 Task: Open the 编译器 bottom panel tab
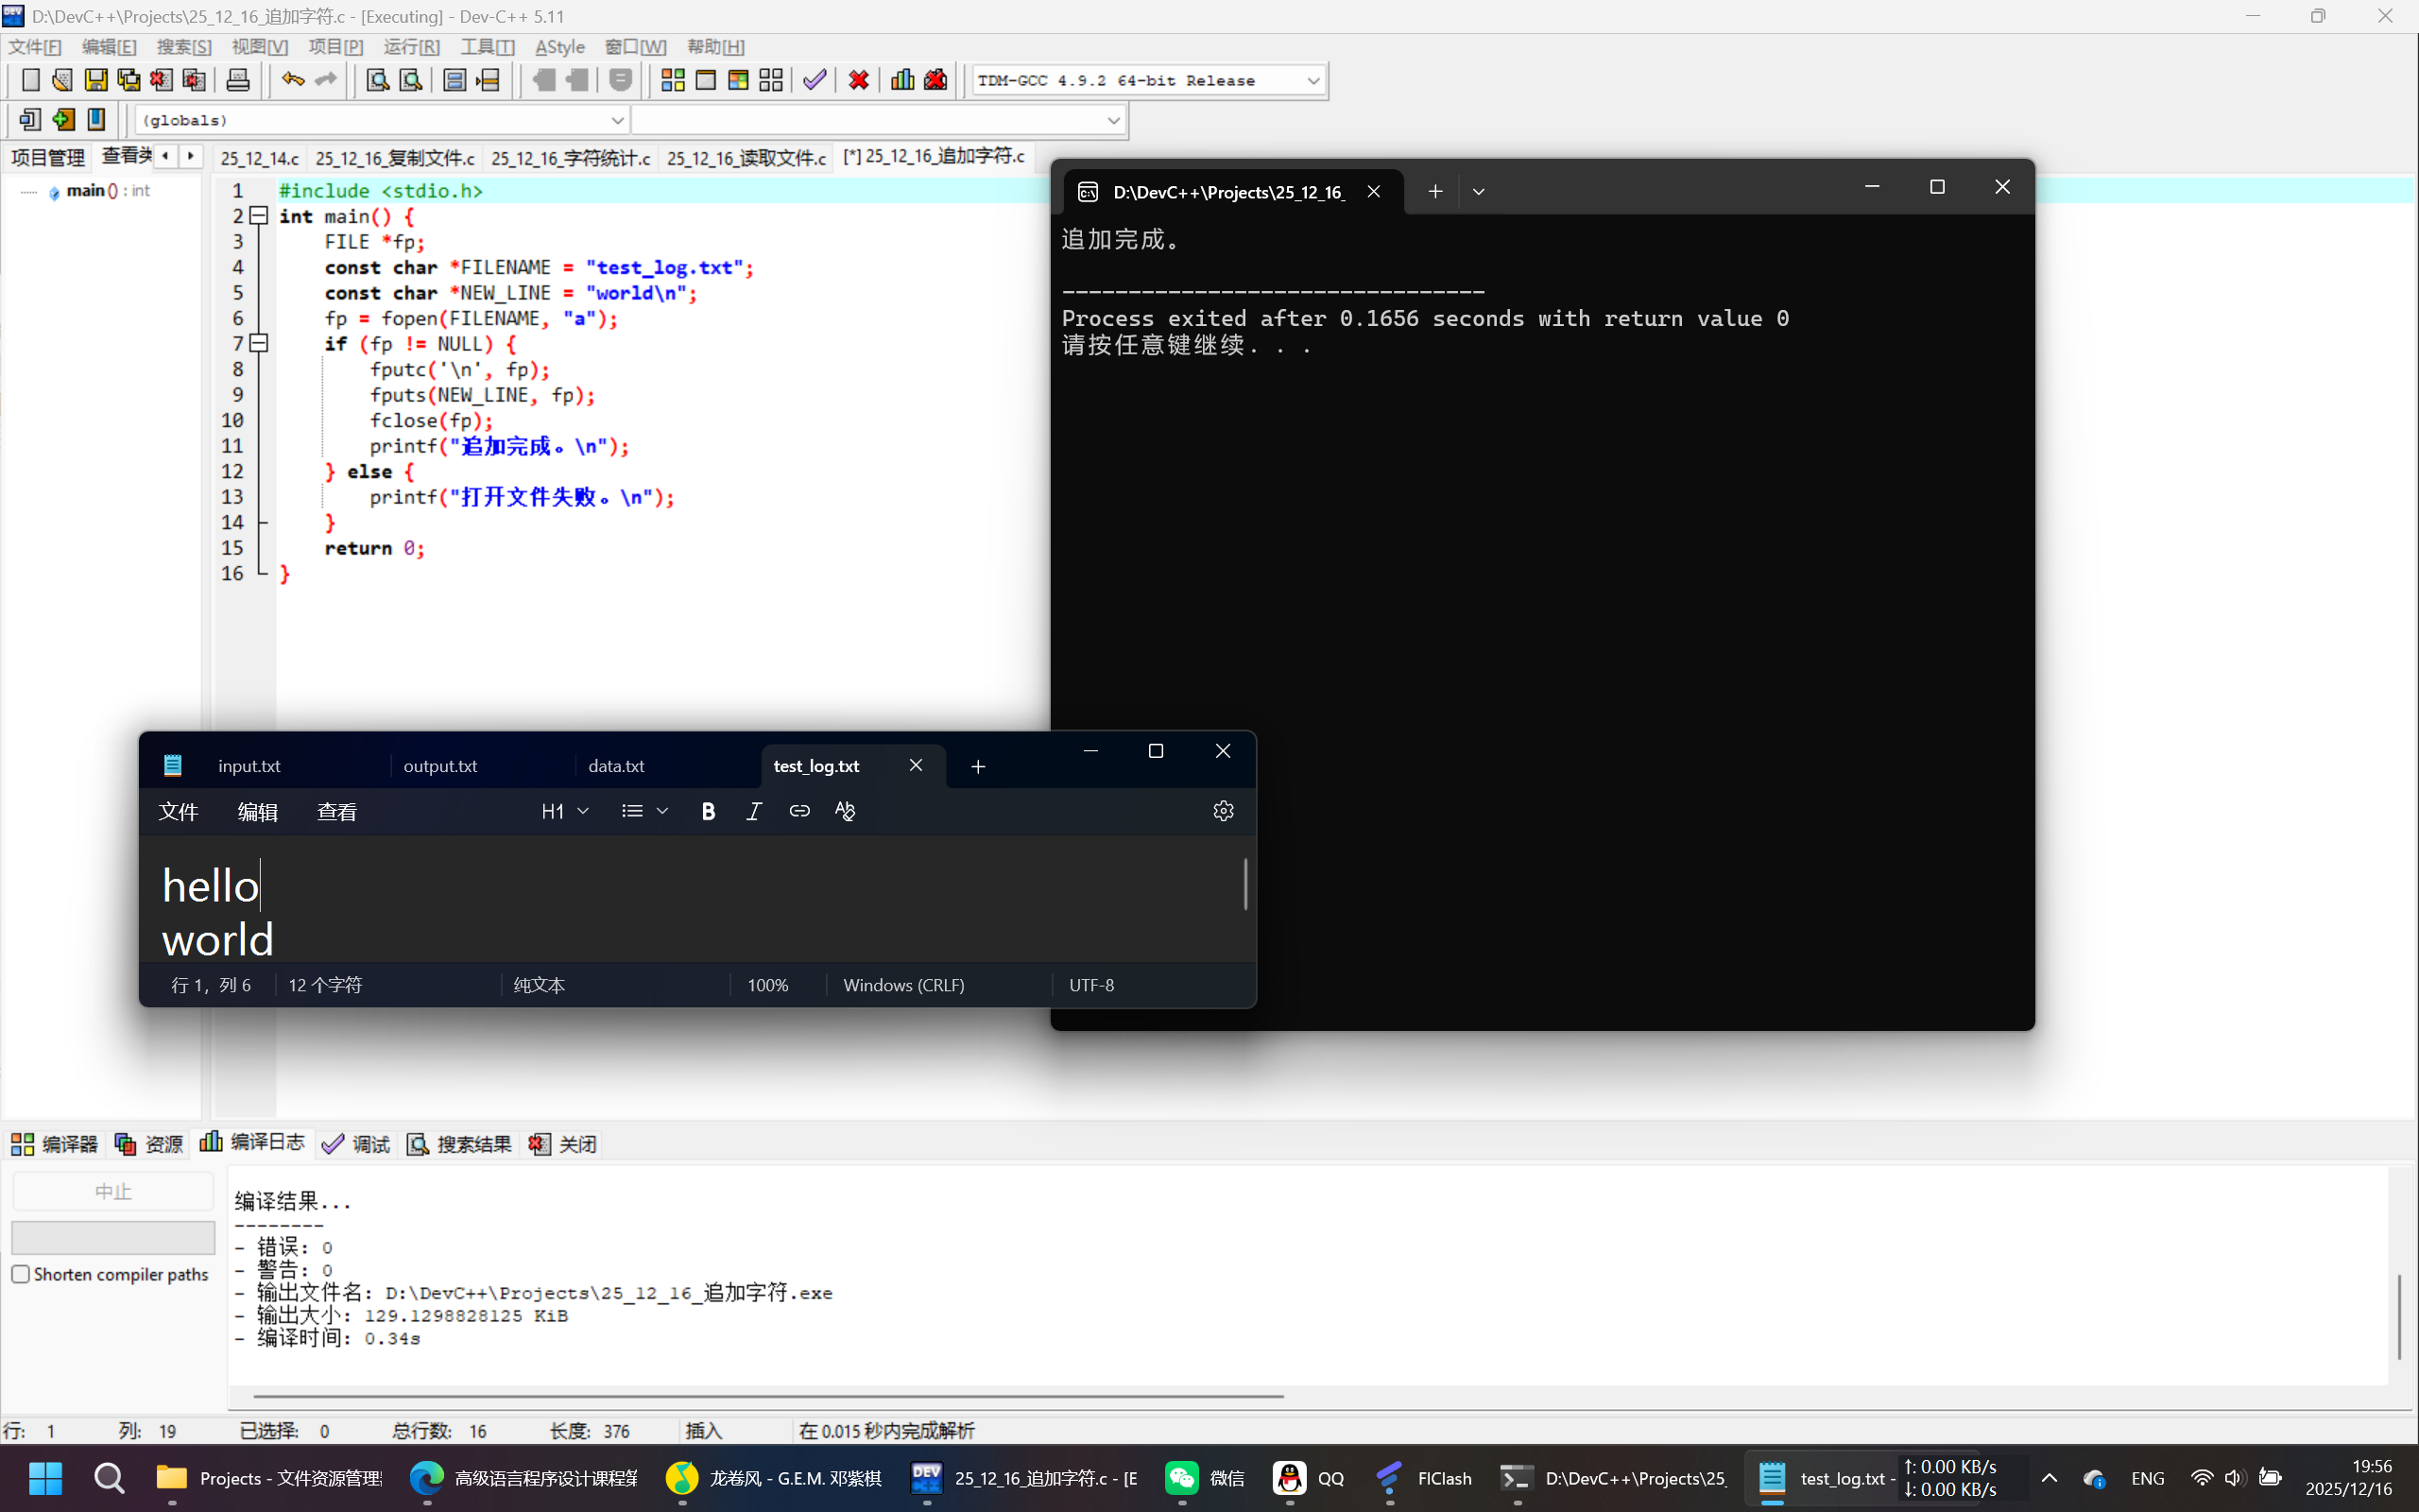pos(55,1144)
